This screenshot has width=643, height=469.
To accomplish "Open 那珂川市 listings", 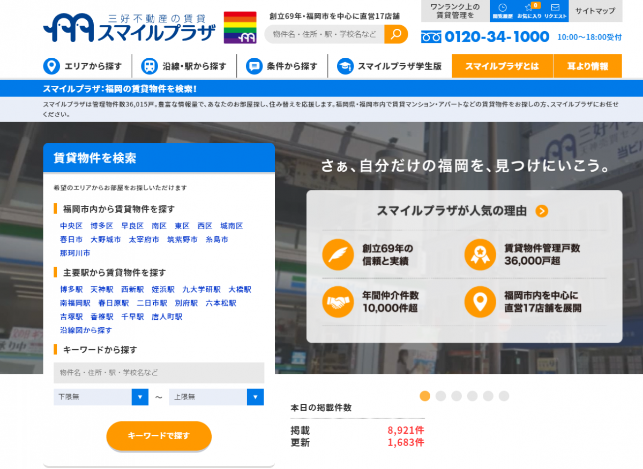I will (75, 253).
